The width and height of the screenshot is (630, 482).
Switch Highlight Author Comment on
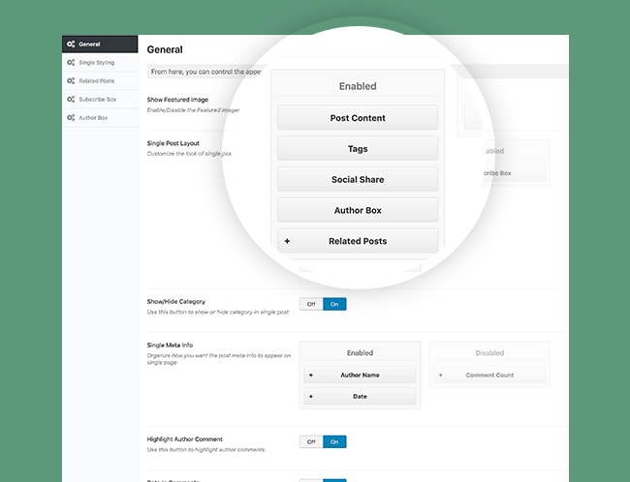(334, 442)
